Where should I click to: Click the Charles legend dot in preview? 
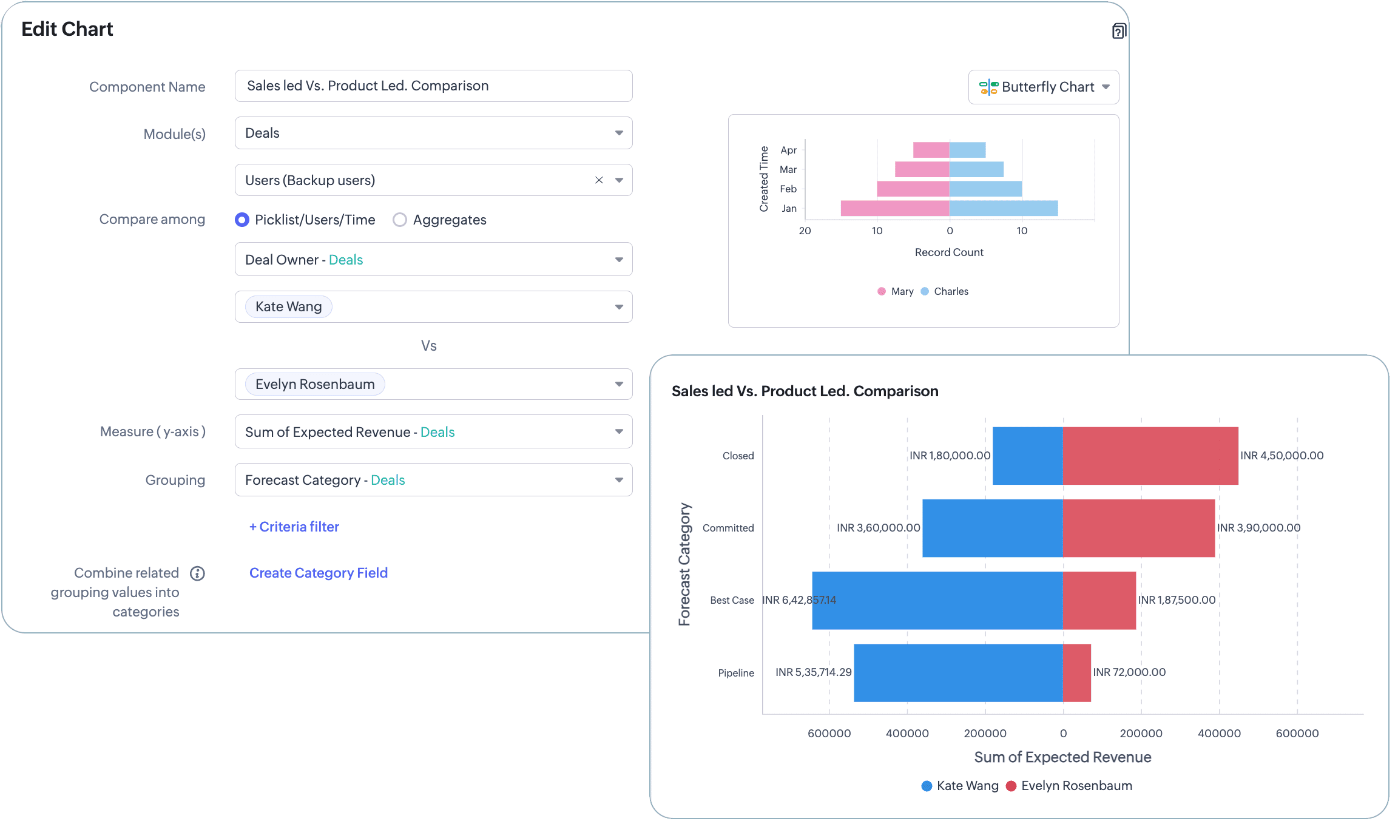(925, 292)
